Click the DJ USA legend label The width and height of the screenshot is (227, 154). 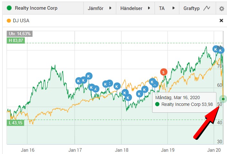tap(21, 21)
